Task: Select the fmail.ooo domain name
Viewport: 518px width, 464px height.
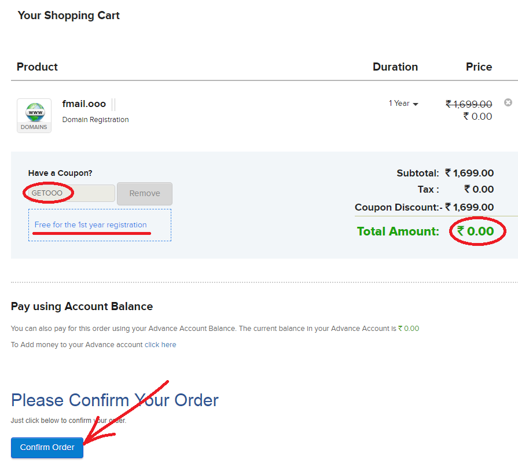Action: 84,104
